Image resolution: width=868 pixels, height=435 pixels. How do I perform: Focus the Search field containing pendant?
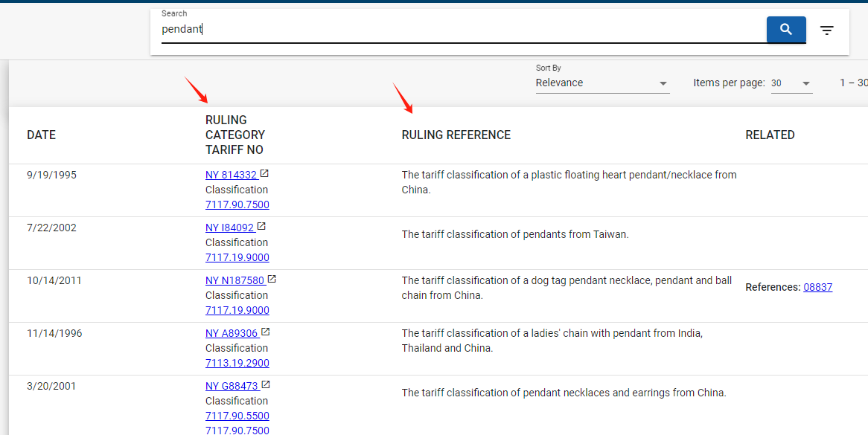(463, 29)
